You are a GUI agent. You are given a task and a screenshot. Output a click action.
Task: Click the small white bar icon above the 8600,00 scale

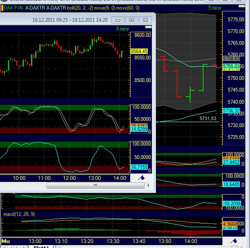pos(148,27)
